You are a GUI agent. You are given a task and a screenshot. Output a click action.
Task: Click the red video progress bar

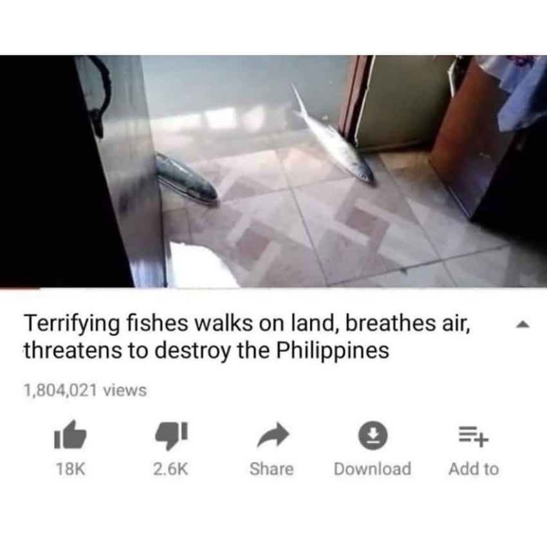coord(20,288)
